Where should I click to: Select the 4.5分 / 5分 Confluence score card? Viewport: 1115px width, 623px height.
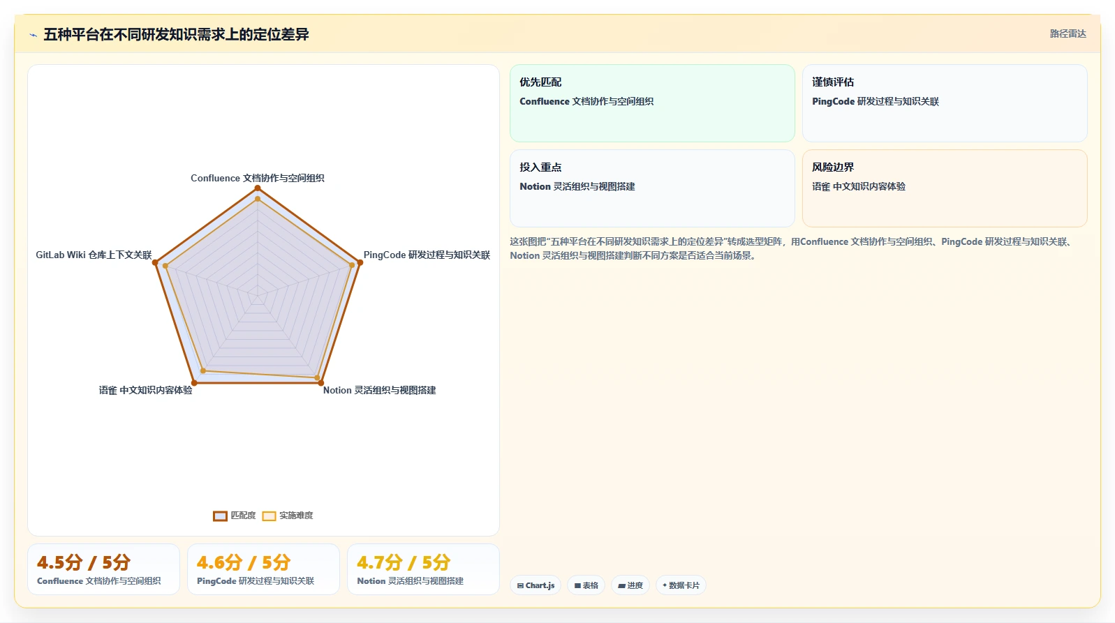coord(103,569)
